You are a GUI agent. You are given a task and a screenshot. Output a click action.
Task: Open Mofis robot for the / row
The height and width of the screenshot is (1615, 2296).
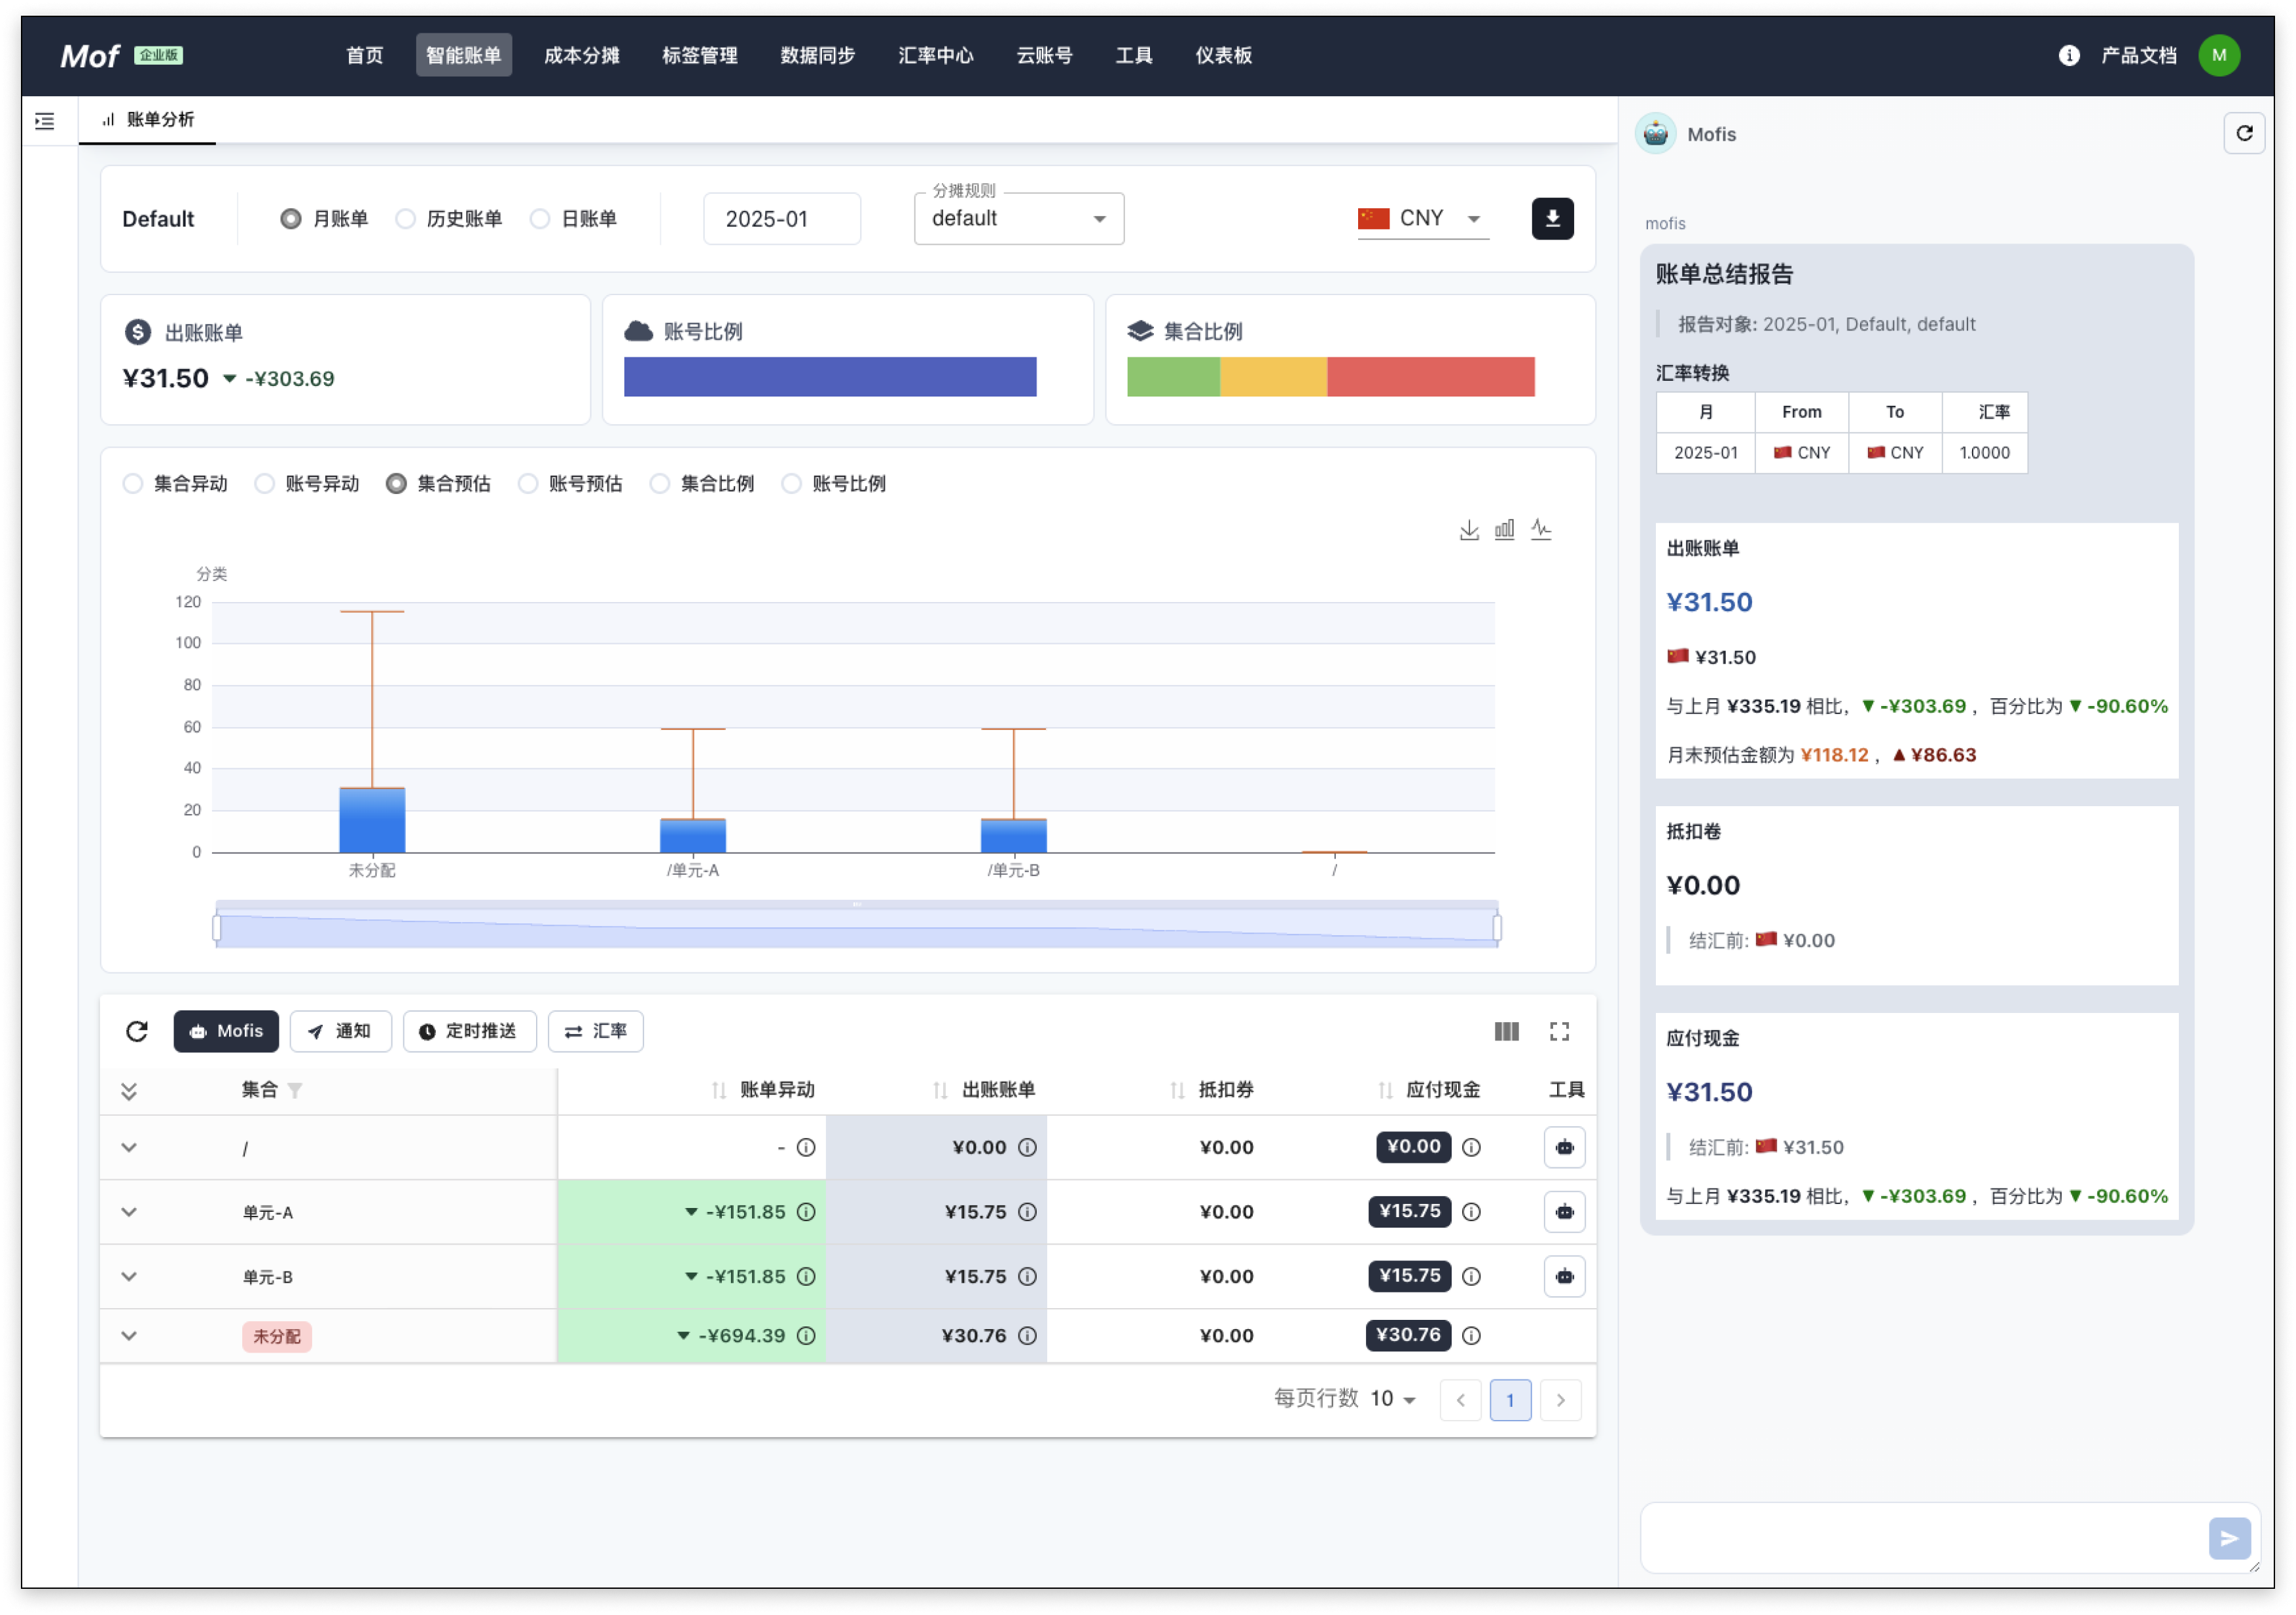pyautogui.click(x=1564, y=1147)
